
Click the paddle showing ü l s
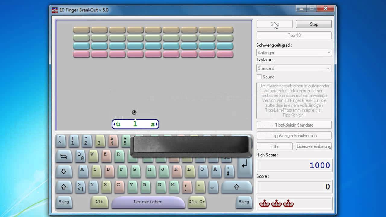pos(135,124)
